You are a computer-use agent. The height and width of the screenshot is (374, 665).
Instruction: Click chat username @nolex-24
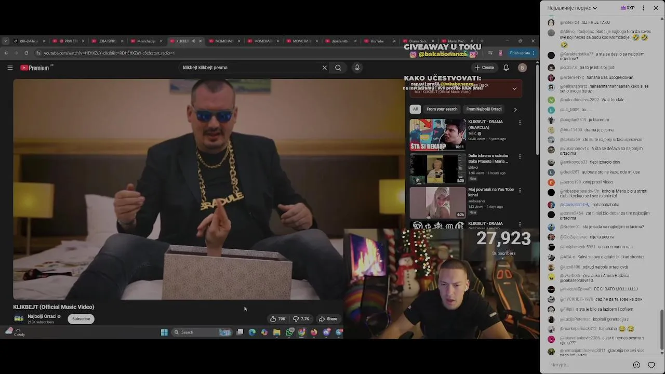coord(568,23)
